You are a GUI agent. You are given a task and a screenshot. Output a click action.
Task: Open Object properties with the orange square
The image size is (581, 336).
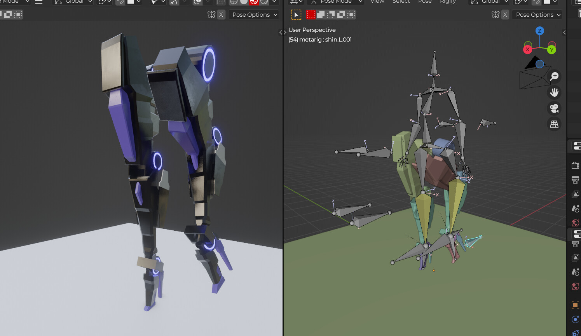[575, 305]
